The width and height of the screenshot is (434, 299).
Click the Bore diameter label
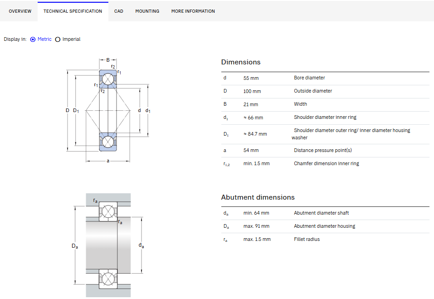click(x=309, y=78)
